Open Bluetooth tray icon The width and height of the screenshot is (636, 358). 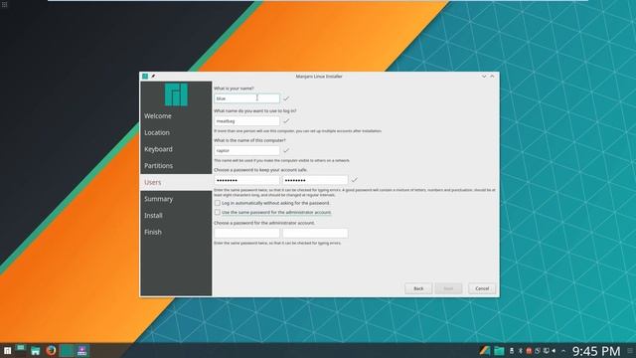tap(521, 351)
